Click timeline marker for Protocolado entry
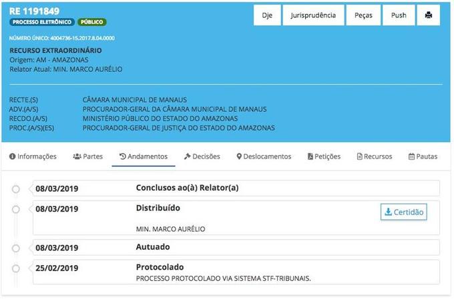454x299 pixels. (x=15, y=268)
